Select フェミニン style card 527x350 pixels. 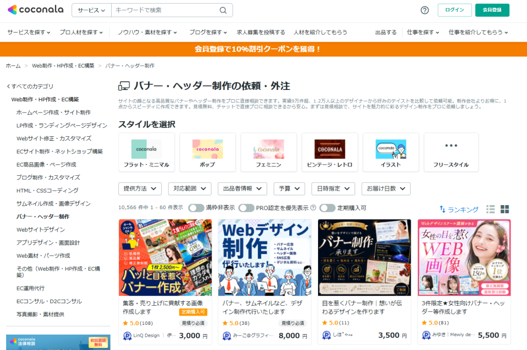pyautogui.click(x=269, y=152)
